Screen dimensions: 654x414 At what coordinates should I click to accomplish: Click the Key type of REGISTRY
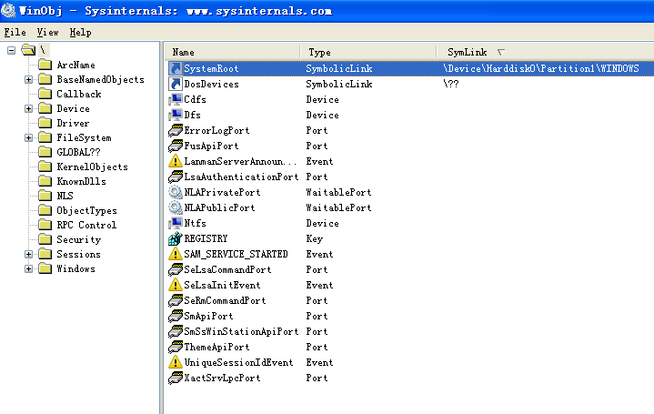[315, 238]
